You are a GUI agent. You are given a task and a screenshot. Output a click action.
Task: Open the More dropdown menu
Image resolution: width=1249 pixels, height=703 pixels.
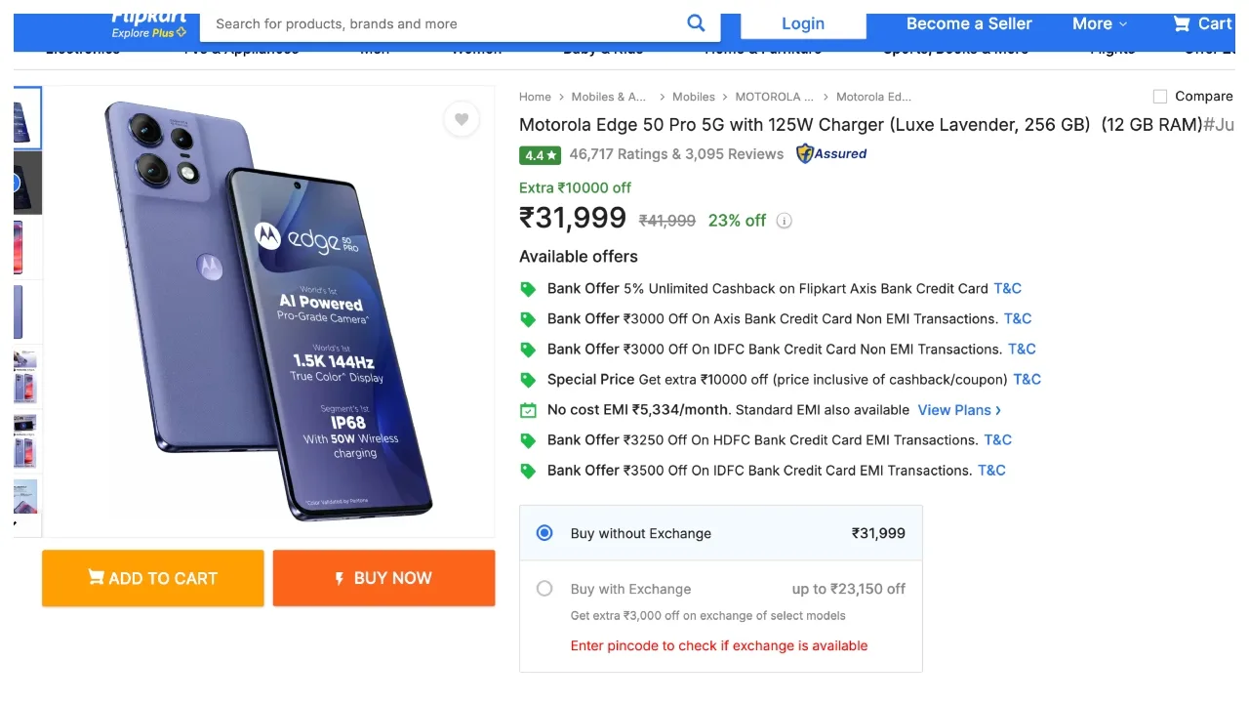tap(1100, 23)
